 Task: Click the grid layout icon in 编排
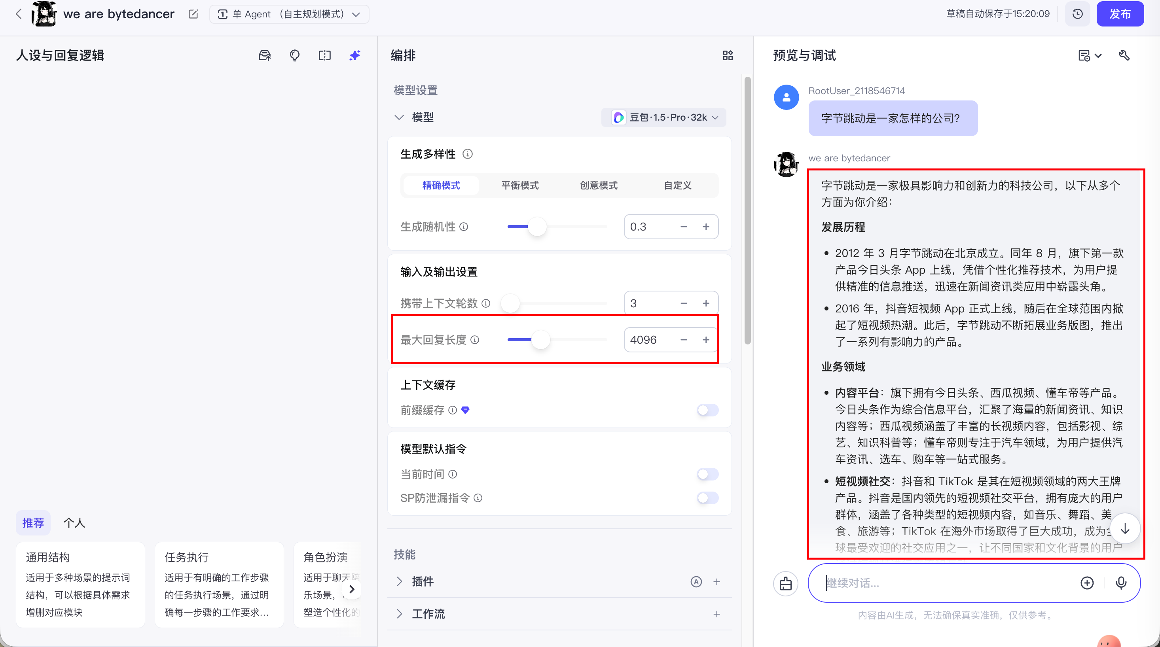tap(728, 55)
